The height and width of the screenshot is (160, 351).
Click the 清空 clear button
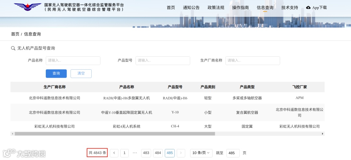(81, 74)
